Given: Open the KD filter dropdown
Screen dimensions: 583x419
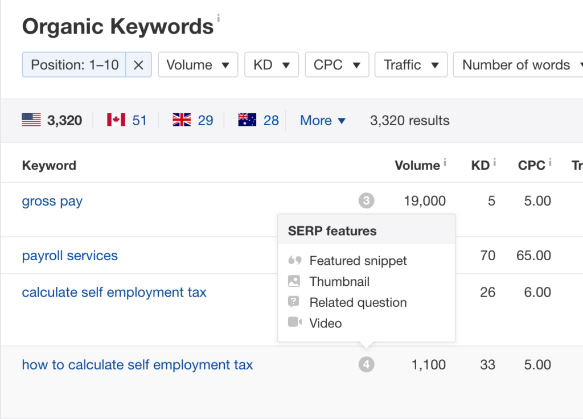Looking at the screenshot, I should pyautogui.click(x=272, y=65).
